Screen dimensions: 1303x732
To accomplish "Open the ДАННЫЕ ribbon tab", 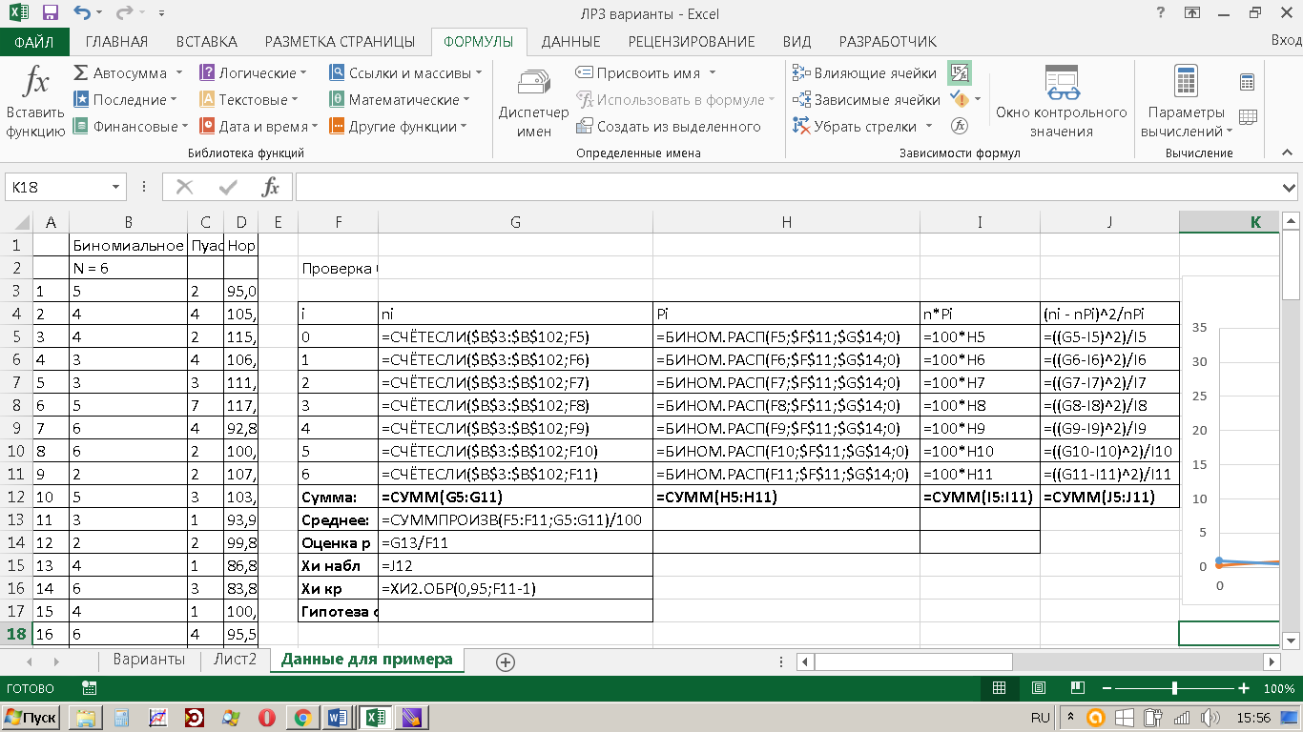I will (x=570, y=42).
